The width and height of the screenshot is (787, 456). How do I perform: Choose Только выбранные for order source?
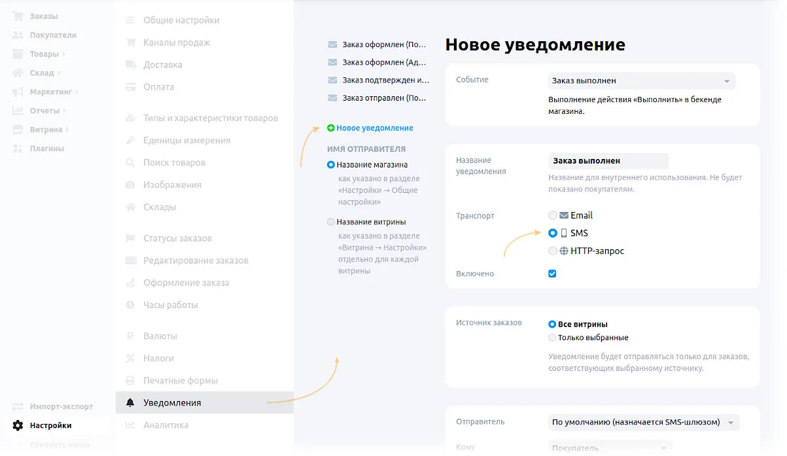click(x=553, y=338)
